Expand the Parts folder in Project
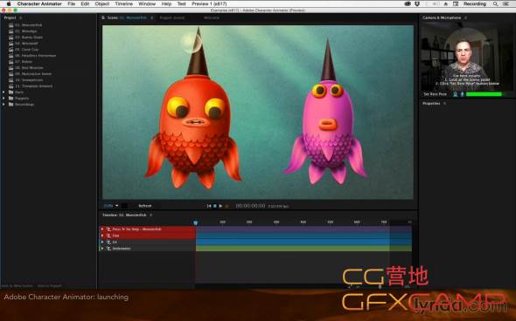 [3, 92]
